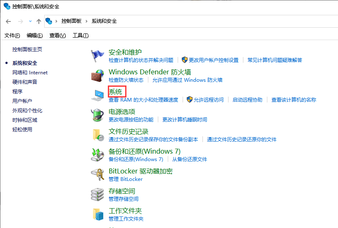Click 查看该计算机的名称 link
The image size is (338, 228).
[294, 100]
